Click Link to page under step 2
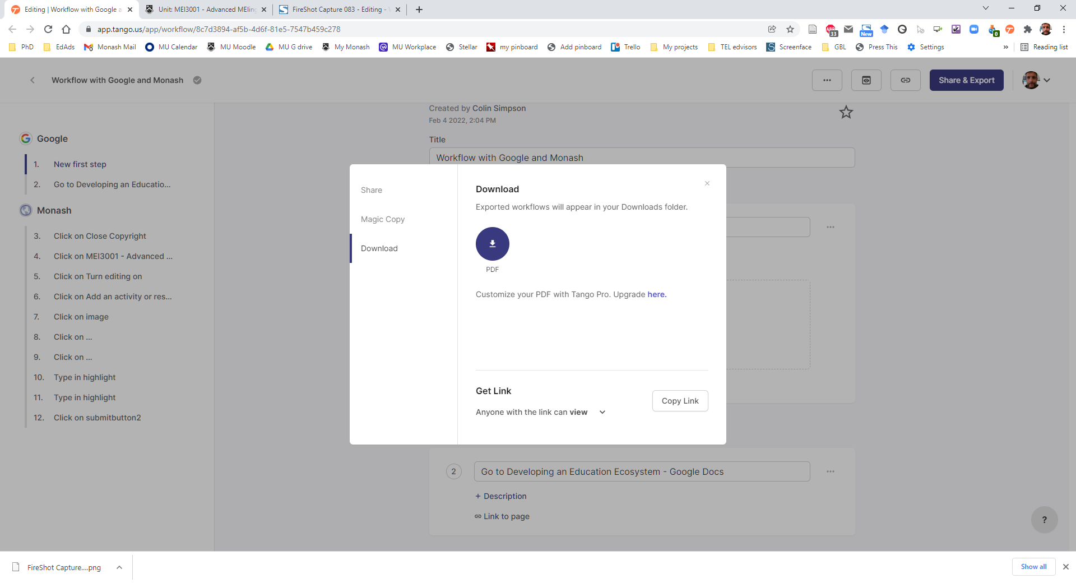This screenshot has width=1076, height=583. [x=502, y=516]
